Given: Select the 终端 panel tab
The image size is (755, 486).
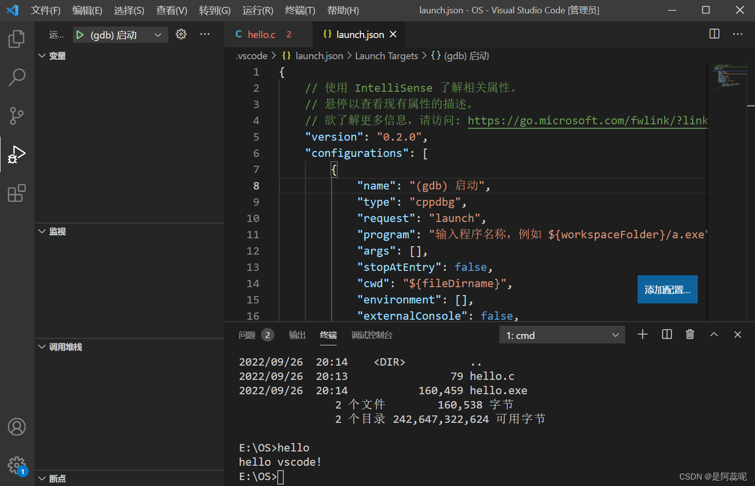Looking at the screenshot, I should (x=328, y=335).
